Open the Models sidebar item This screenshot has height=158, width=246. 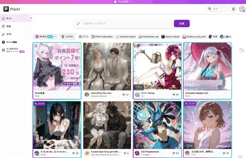coord(15,34)
